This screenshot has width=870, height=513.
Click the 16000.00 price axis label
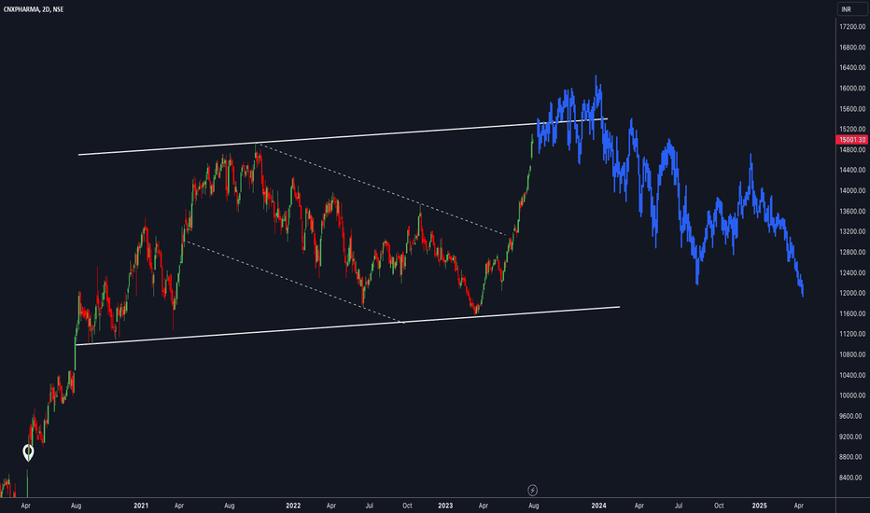coord(851,89)
